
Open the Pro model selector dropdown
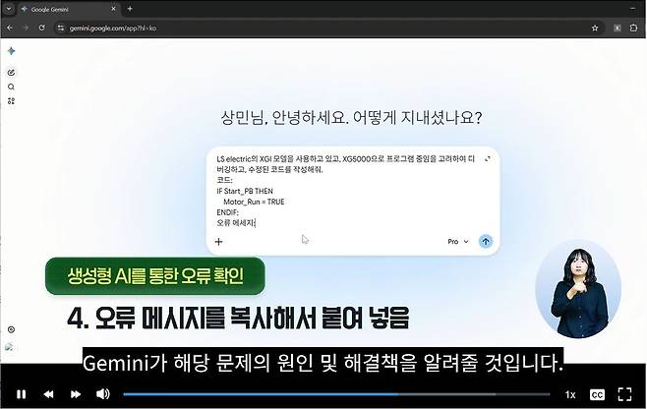click(458, 242)
